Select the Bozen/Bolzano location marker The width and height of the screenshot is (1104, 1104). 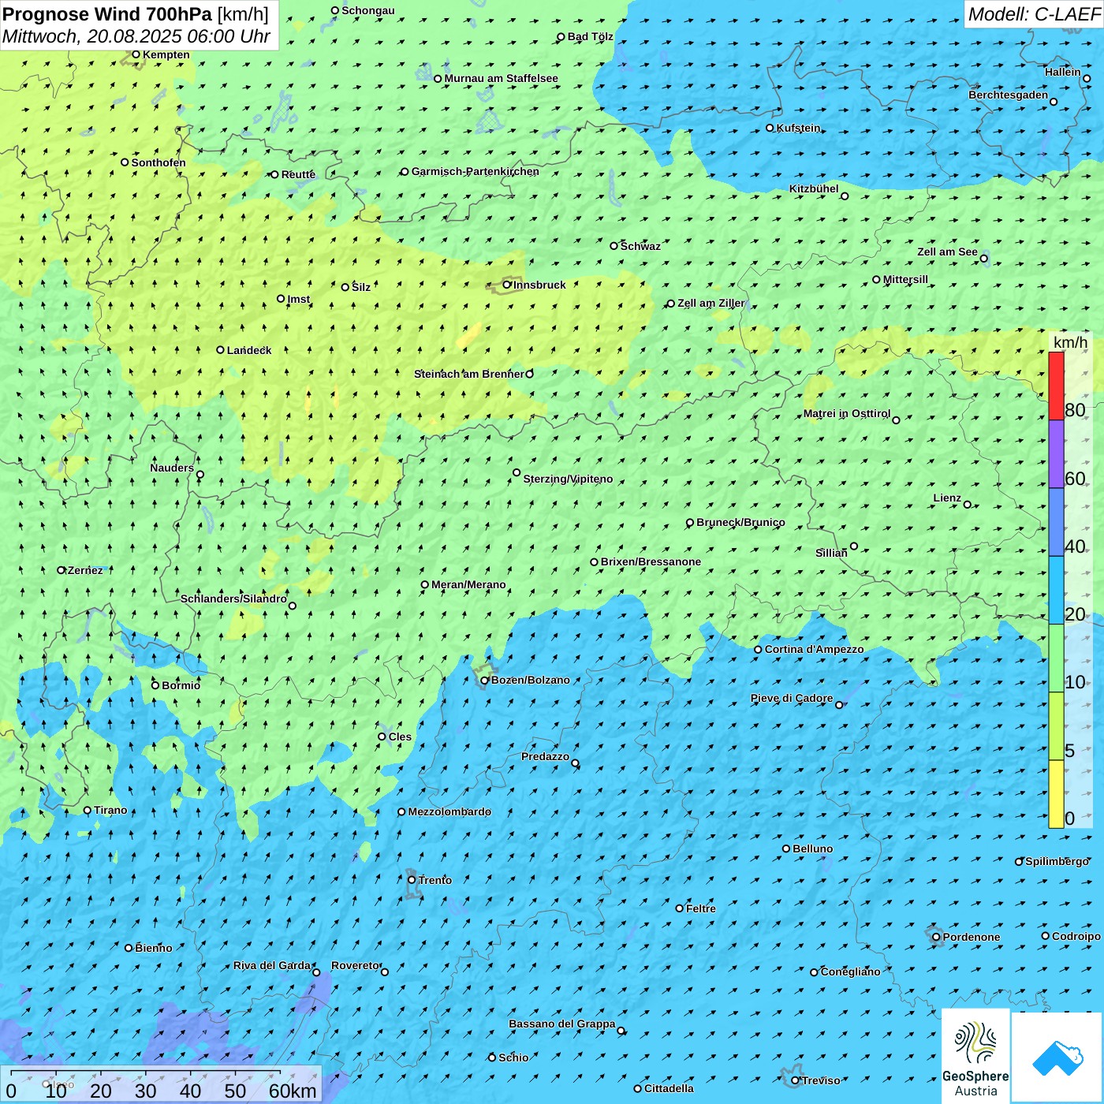click(x=484, y=680)
